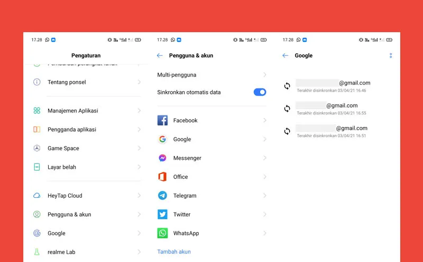Tap the WhatsApp account icon
The width and height of the screenshot is (423, 262).
[162, 233]
